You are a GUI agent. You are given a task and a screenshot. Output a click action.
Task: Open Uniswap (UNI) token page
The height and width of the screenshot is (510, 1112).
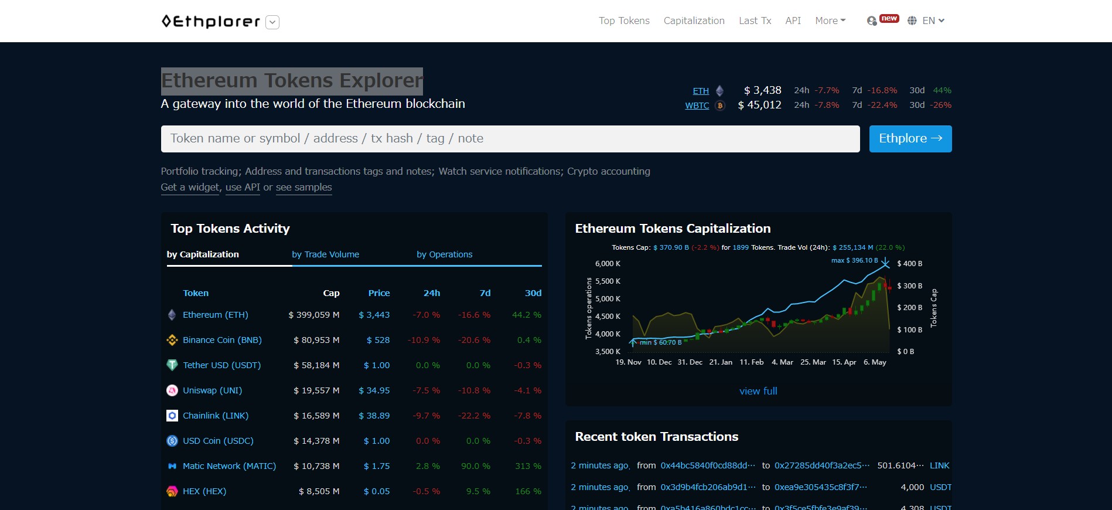tap(212, 390)
